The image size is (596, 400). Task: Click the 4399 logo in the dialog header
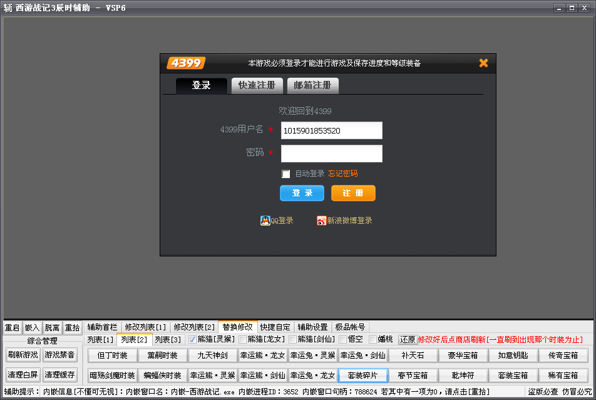[x=186, y=63]
